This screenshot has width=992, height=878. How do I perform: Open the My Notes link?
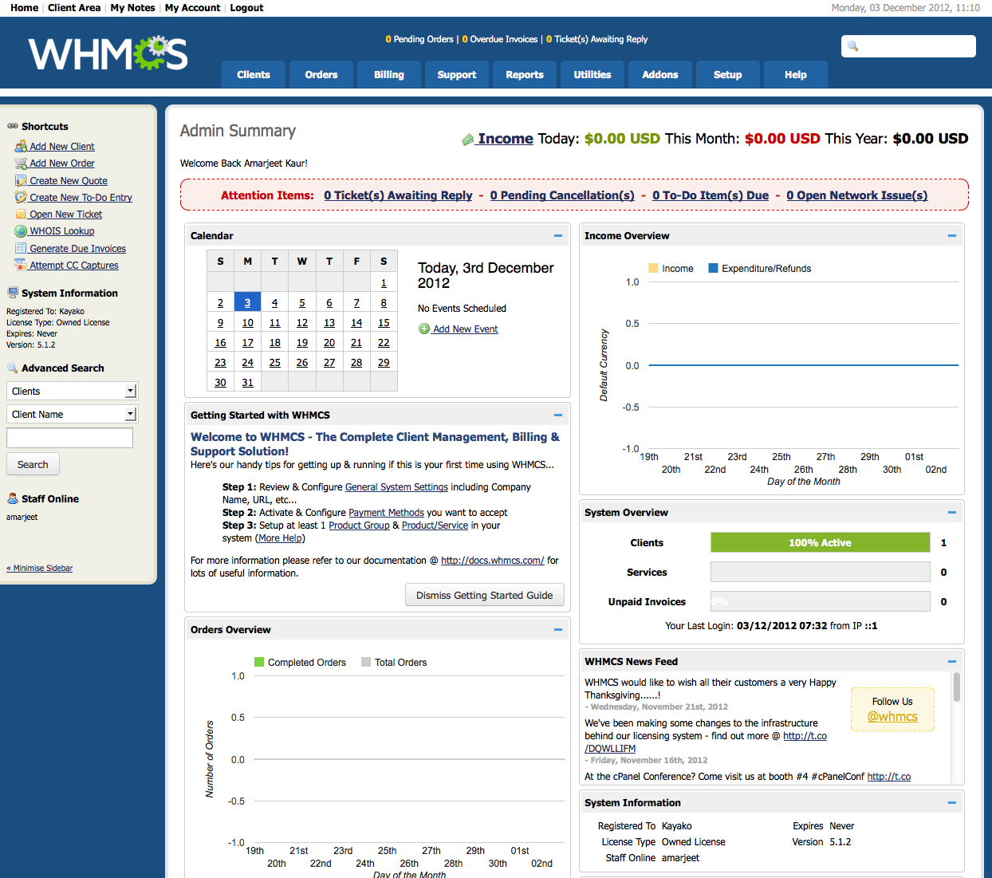point(132,8)
